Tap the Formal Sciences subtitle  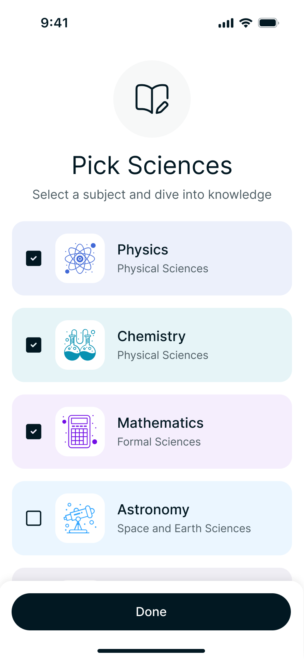[159, 442]
